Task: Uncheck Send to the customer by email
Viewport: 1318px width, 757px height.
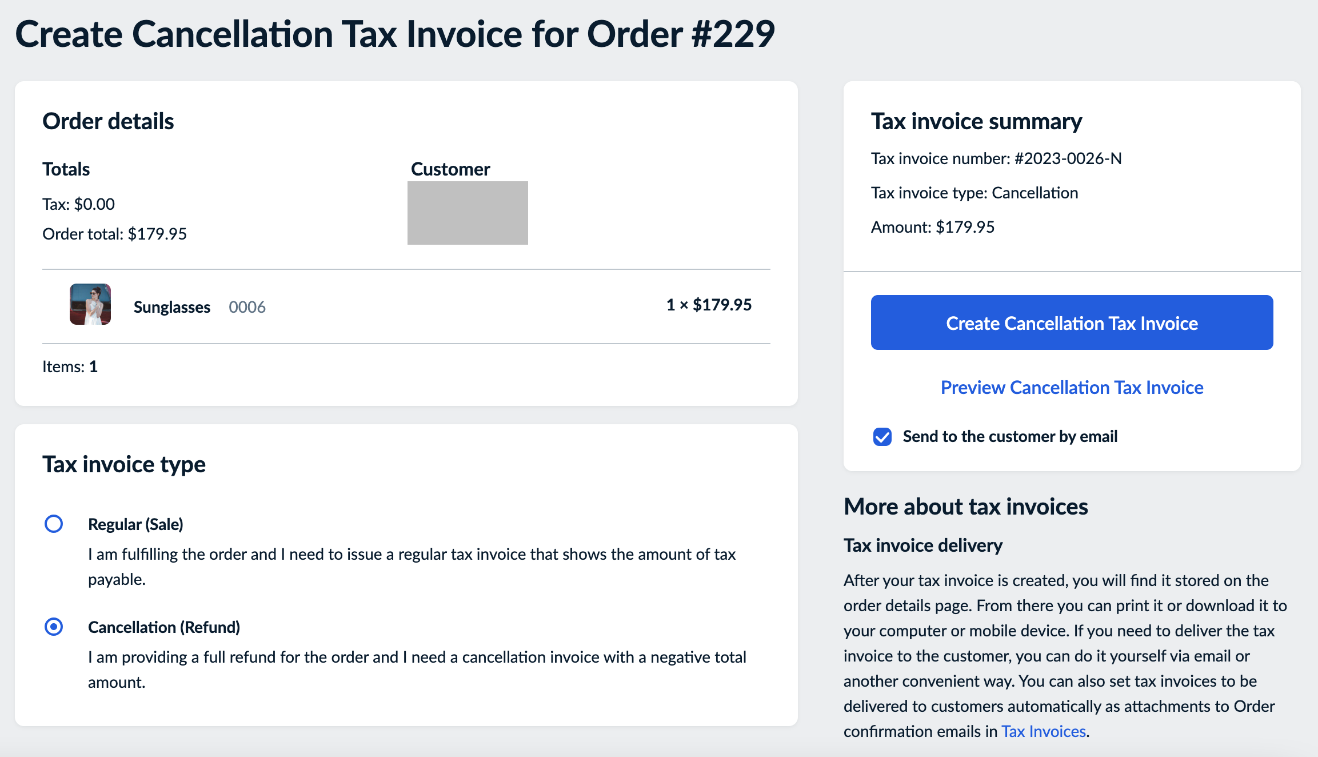Action: point(882,436)
